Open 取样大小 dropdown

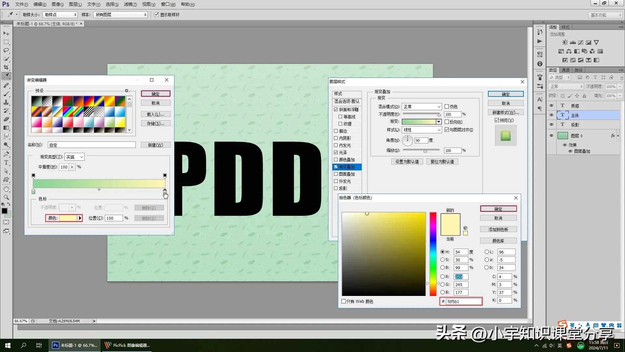point(60,15)
